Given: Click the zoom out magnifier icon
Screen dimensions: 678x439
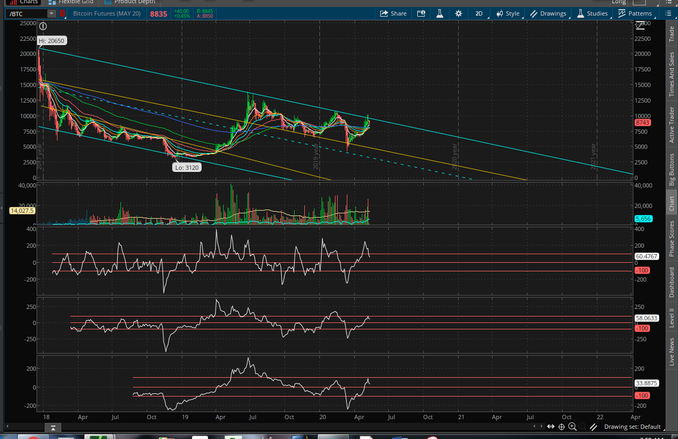Looking at the screenshot, I should (583, 426).
